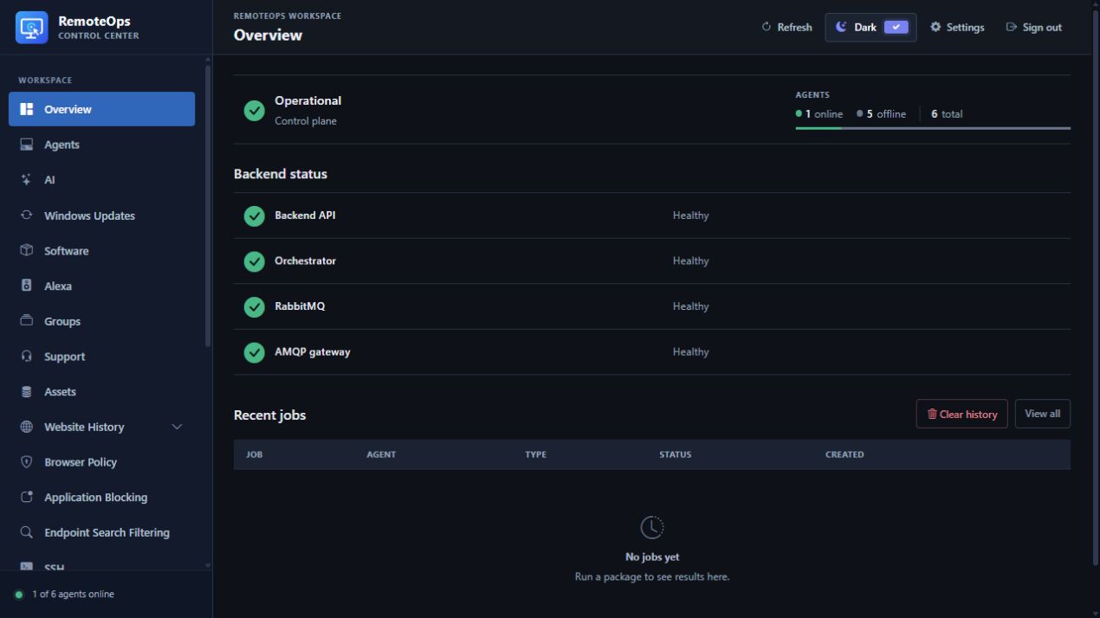Click the trash icon in Clear history

coord(932,414)
